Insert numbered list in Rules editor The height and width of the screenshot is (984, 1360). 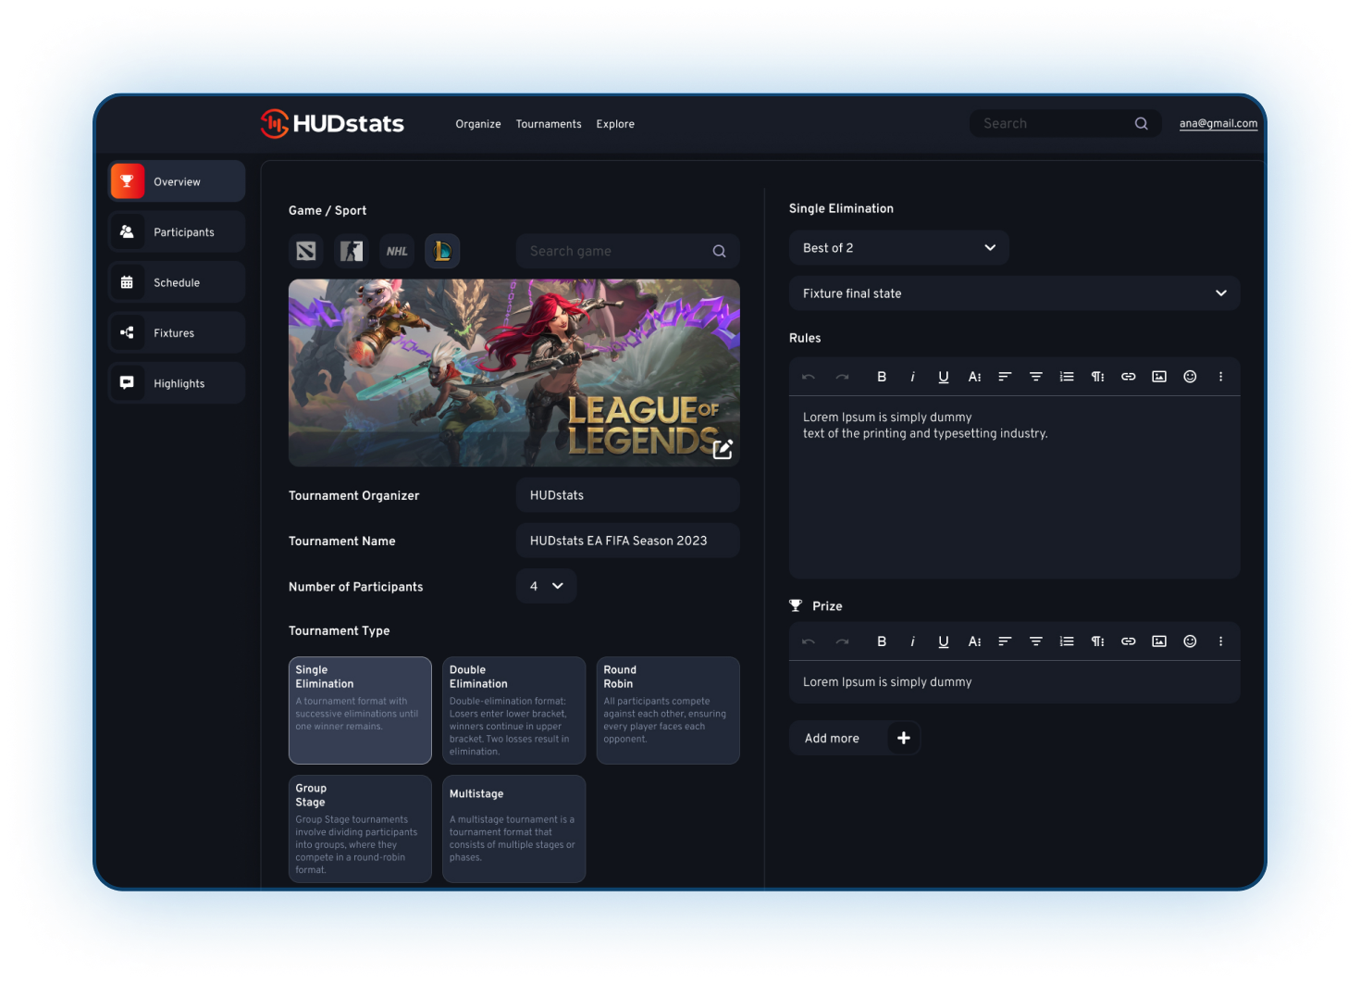[x=1067, y=377]
